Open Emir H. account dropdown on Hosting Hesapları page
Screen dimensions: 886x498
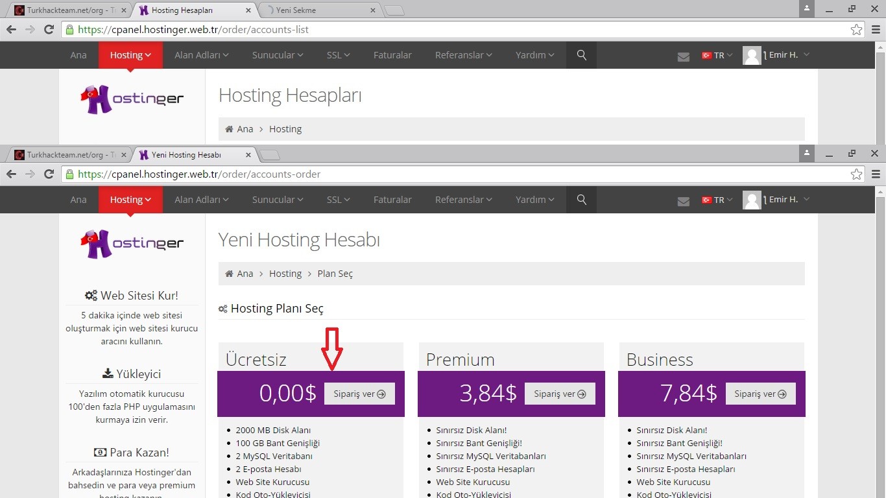point(776,55)
